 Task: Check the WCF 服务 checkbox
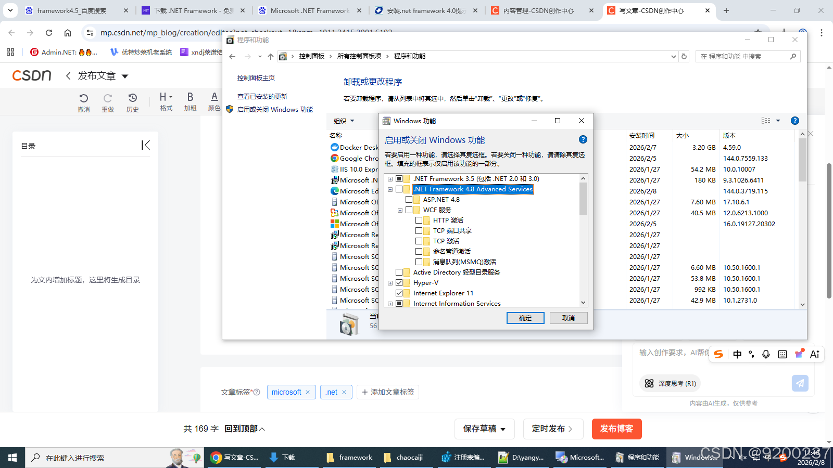409,210
